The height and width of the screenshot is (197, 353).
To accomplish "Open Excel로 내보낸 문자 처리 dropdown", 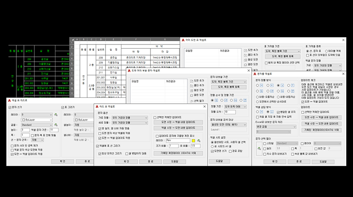I will 276,127.
